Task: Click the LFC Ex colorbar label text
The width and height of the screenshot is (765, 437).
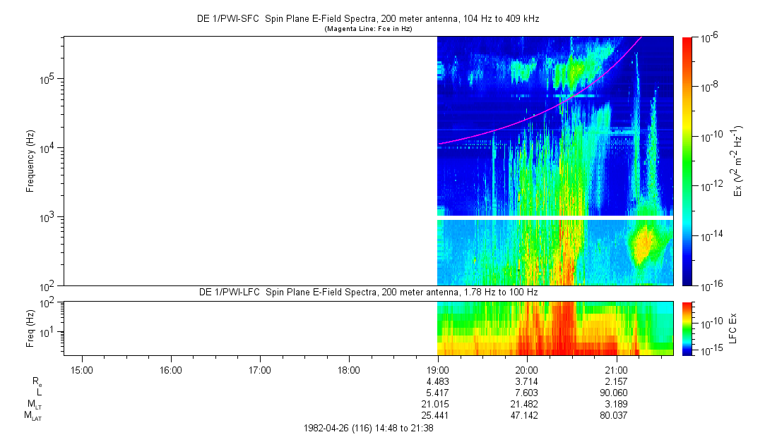Action: click(733, 328)
